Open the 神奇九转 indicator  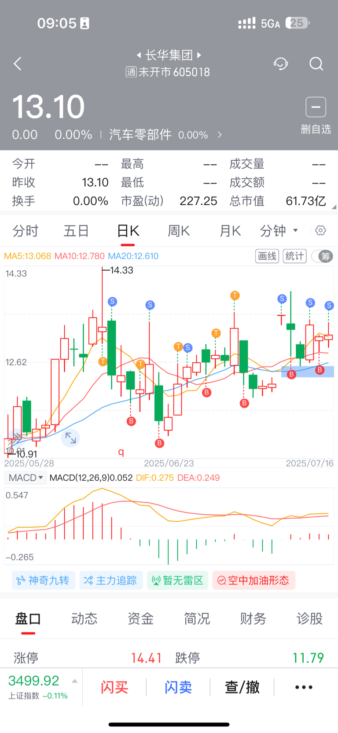tap(43, 581)
